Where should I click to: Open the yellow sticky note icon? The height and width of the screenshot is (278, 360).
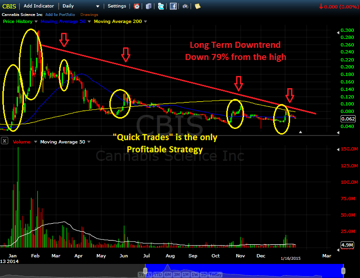tap(198, 6)
